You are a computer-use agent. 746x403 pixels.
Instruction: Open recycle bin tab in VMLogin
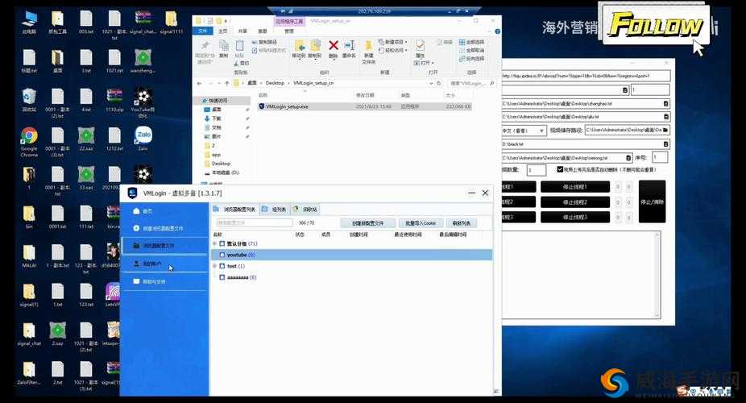pos(305,210)
